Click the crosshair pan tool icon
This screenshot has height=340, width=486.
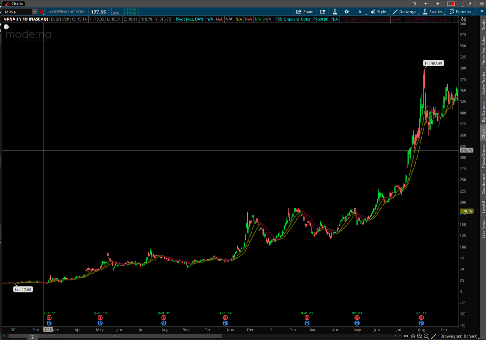(413, 336)
